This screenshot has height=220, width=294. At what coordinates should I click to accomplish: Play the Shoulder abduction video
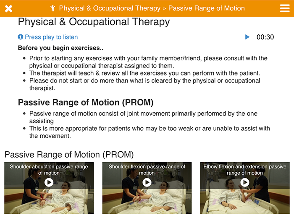(x=49, y=182)
